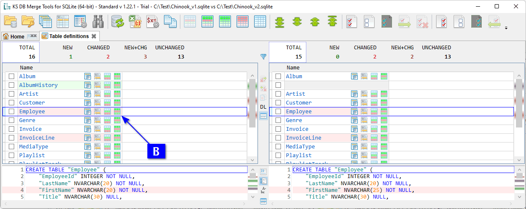Click the folder with key toolbar icon
The width and height of the screenshot is (526, 209).
click(x=28, y=21)
